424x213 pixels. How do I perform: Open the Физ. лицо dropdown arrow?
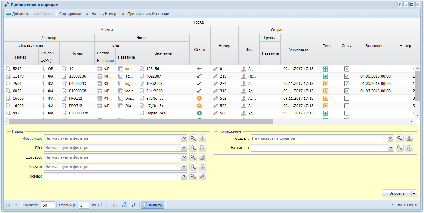pos(184,138)
